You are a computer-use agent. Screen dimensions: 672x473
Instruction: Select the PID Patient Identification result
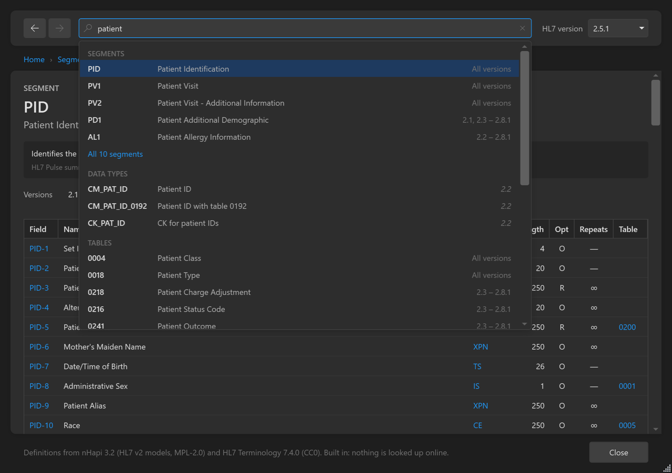(x=299, y=69)
